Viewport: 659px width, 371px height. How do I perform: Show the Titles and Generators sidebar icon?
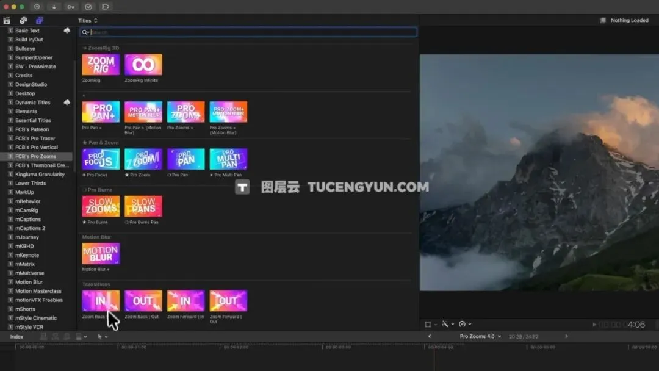40,21
